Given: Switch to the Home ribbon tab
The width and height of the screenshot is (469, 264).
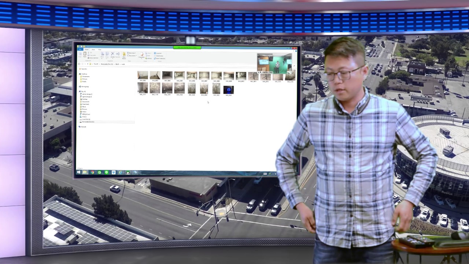Looking at the screenshot, I should pyautogui.click(x=86, y=49).
